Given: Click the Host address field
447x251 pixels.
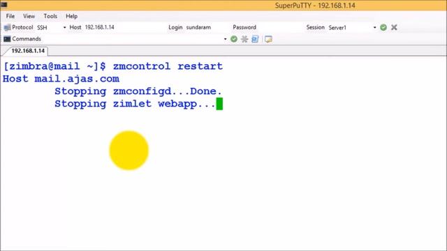Looking at the screenshot, I should [125, 27].
